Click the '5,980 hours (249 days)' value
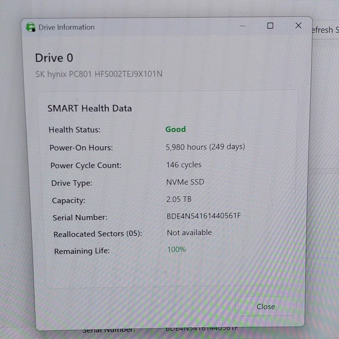Image resolution: width=339 pixels, height=339 pixels. coord(206,147)
